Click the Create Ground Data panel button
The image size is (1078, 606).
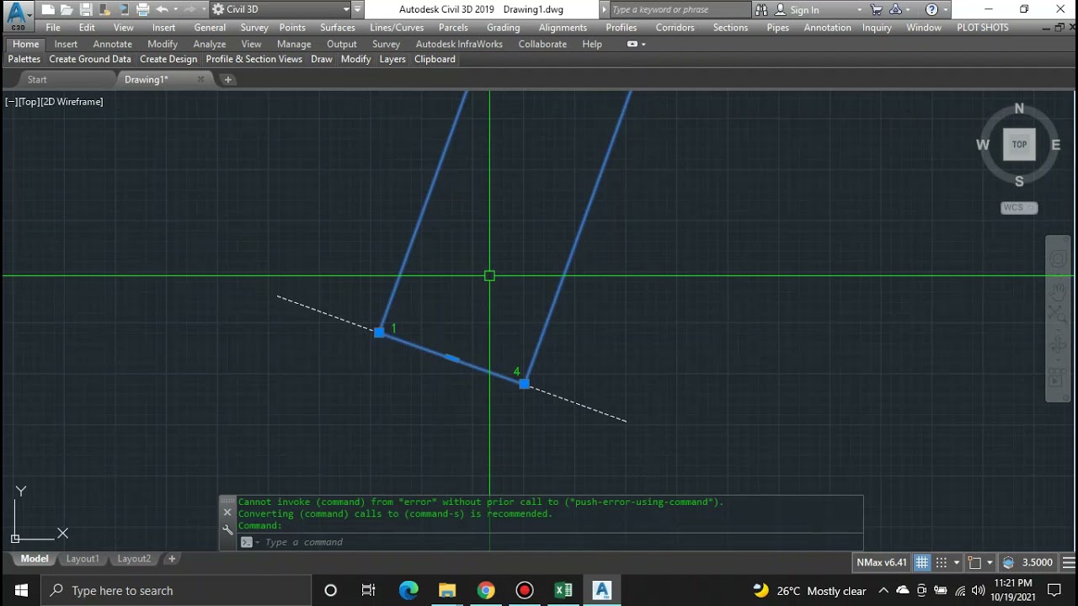90,59
